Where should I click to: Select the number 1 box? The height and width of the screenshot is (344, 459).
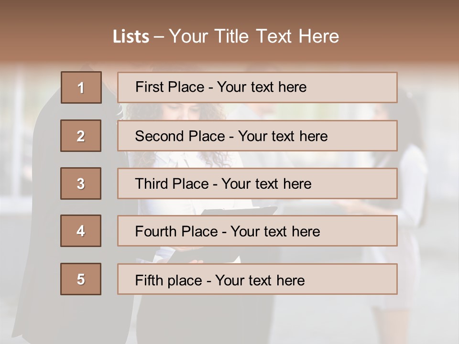[81, 87]
